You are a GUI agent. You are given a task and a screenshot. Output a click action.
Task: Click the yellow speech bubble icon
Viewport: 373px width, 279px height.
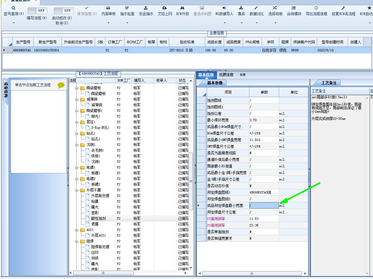(61, 85)
